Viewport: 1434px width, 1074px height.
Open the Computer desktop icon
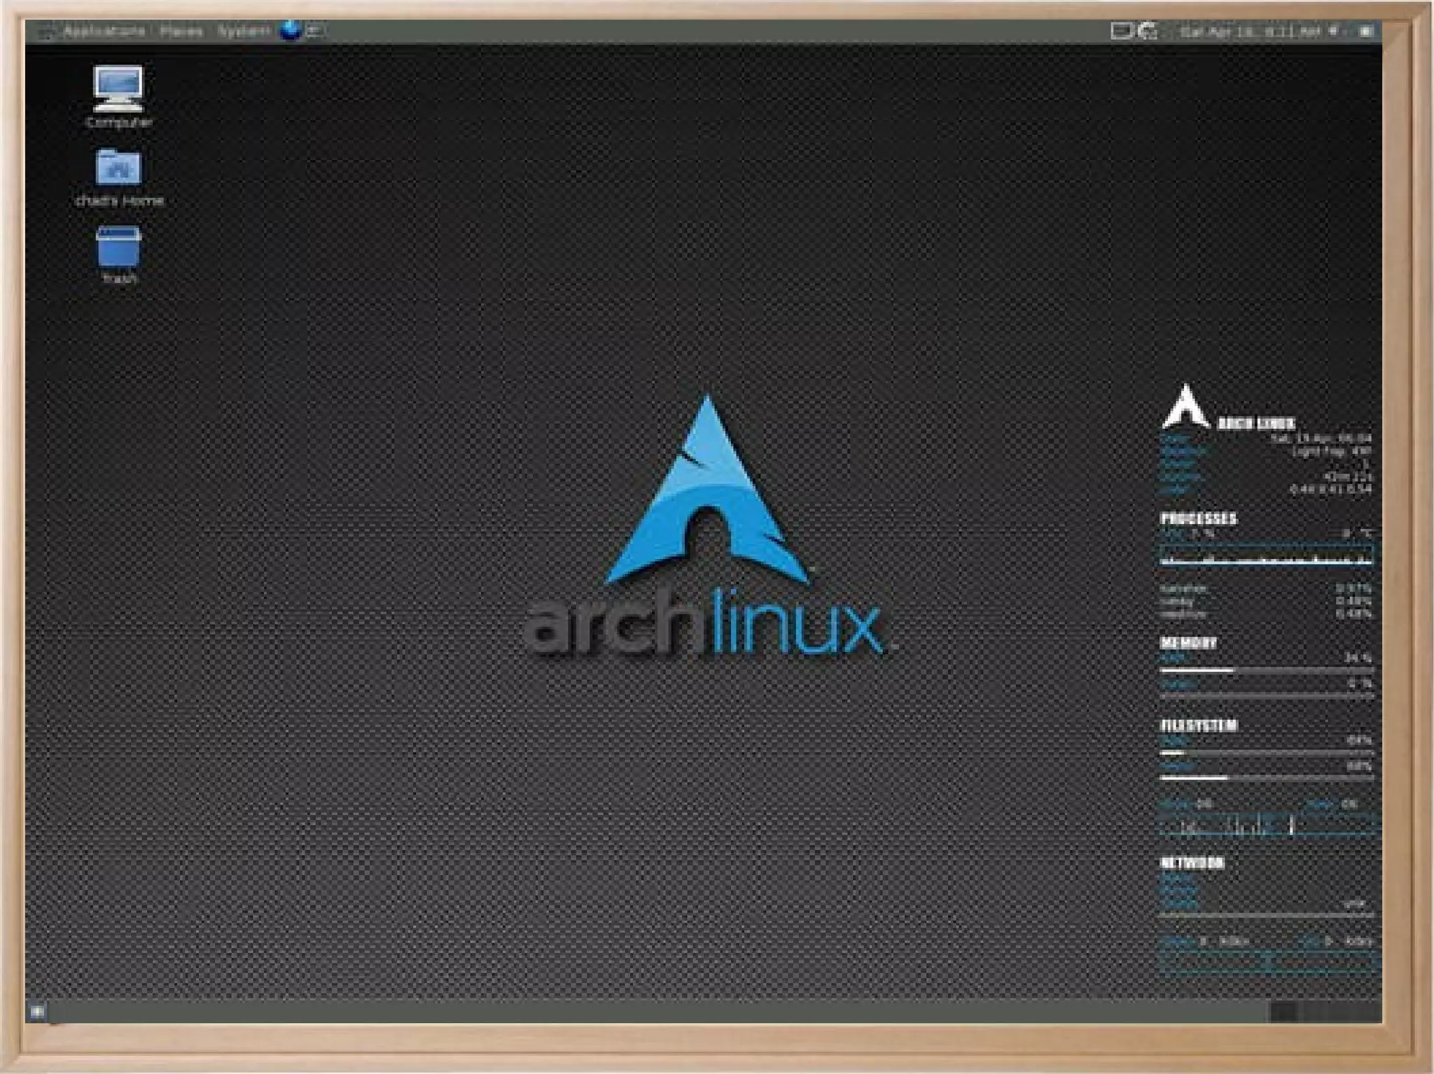point(118,89)
